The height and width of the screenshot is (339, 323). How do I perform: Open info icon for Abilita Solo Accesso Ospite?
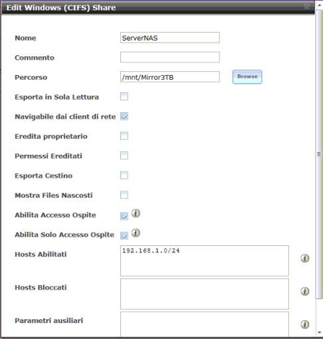(136, 233)
